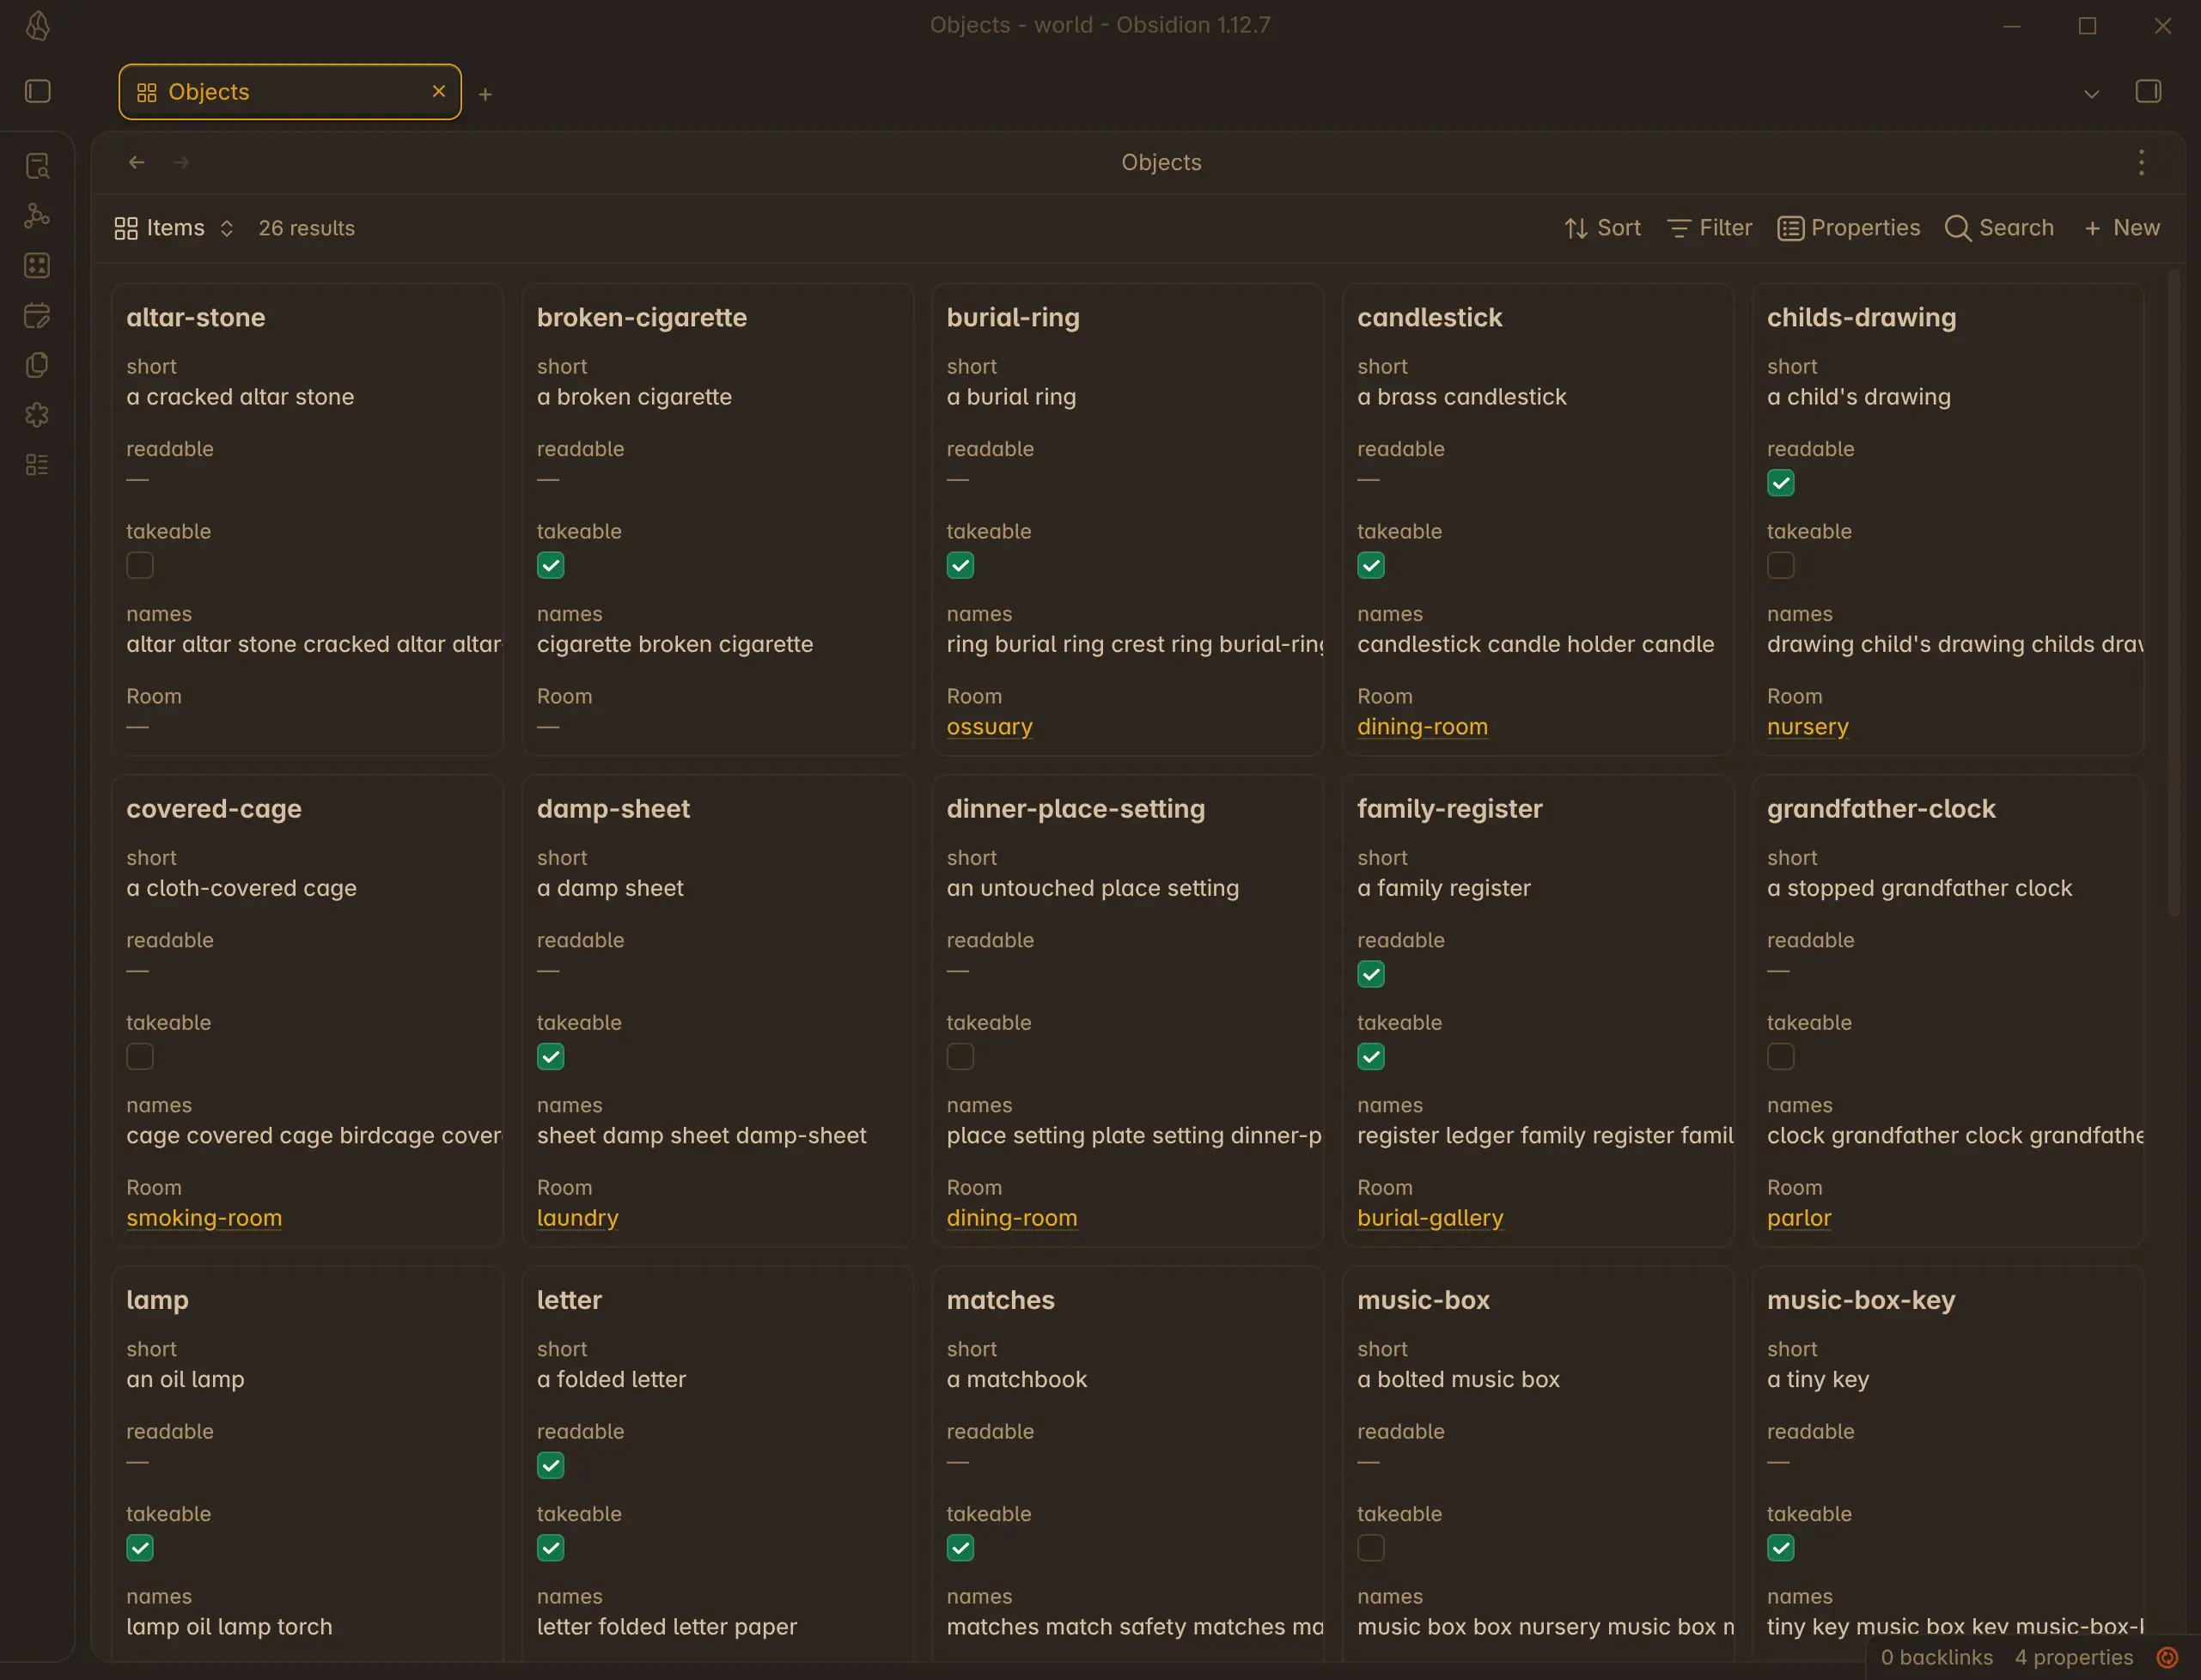Uncheck takeable on damp-sheet card
Image resolution: width=2201 pixels, height=1680 pixels.
click(x=550, y=1056)
